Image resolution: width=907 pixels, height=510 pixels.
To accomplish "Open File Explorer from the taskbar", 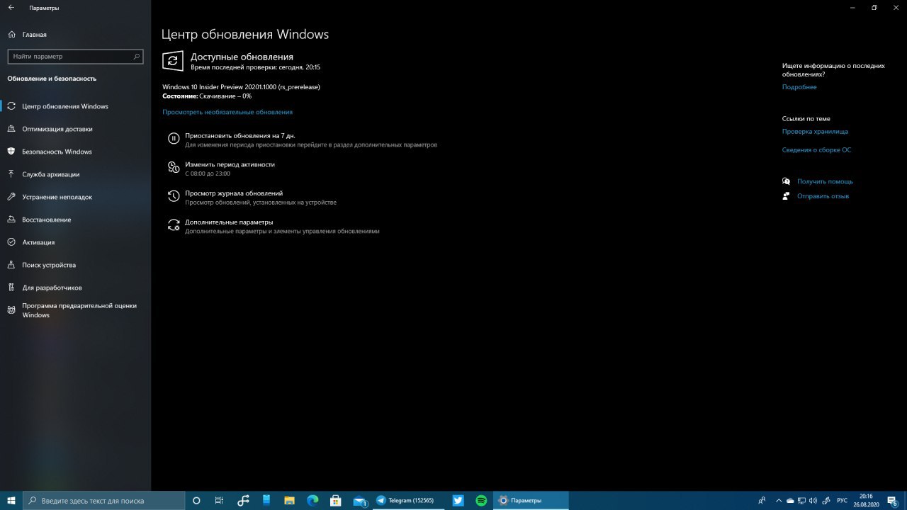I will pyautogui.click(x=290, y=500).
